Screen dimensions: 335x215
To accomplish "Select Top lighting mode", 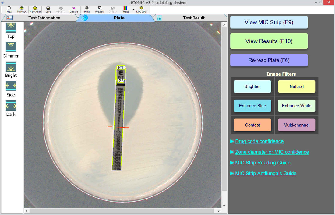I will coord(11,30).
